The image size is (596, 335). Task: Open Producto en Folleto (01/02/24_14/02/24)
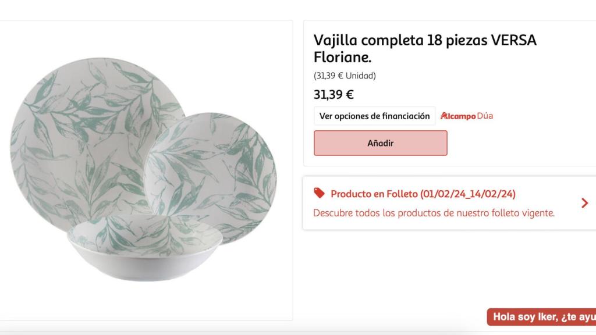click(x=423, y=194)
